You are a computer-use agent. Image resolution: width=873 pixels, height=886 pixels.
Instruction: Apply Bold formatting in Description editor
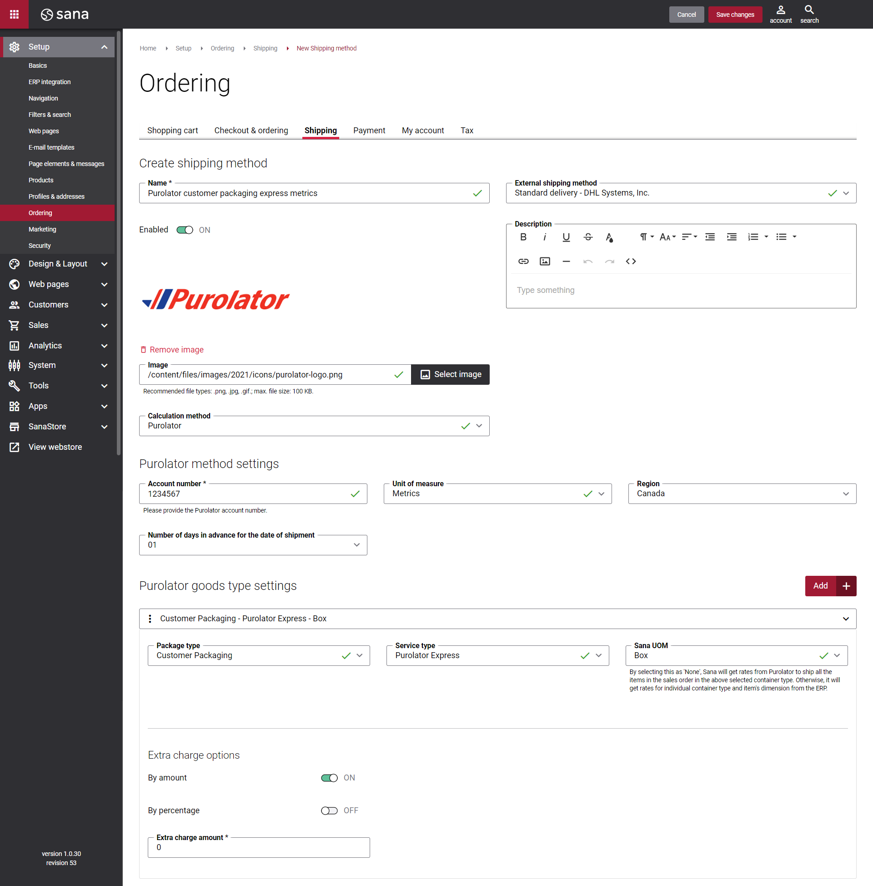(x=523, y=237)
